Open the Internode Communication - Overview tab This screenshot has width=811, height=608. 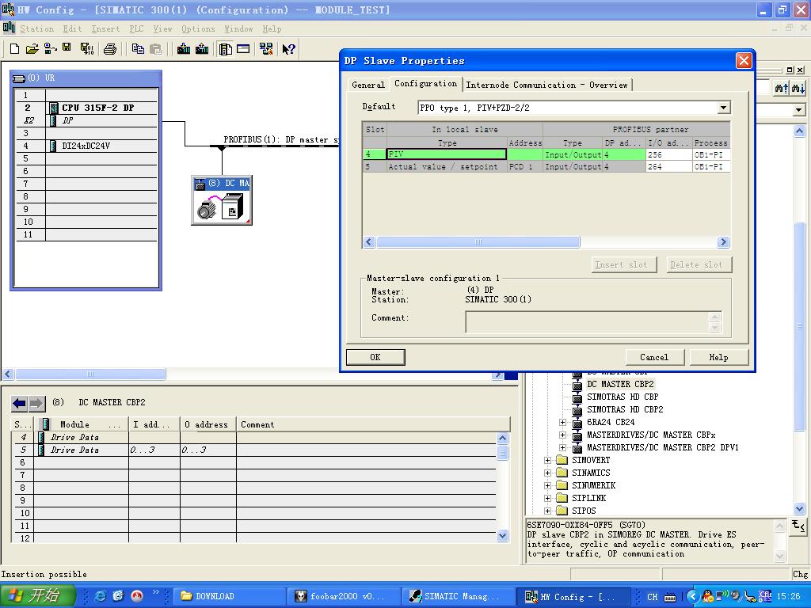click(x=546, y=85)
